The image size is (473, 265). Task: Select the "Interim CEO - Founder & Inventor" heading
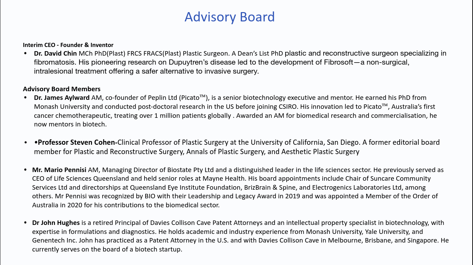(x=68, y=45)
